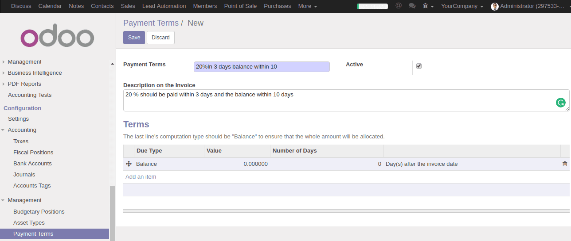Click the sidebar vertical scrollbar thumb
Viewport: 571px width, 241px height.
[x=112, y=214]
